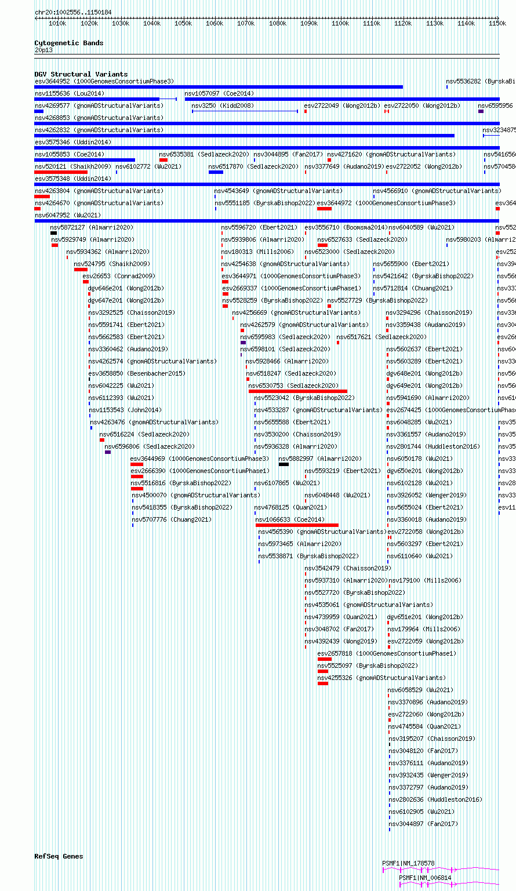Open esv2657818 (1000GenomesConsortiumPhase1) variant

[387, 653]
